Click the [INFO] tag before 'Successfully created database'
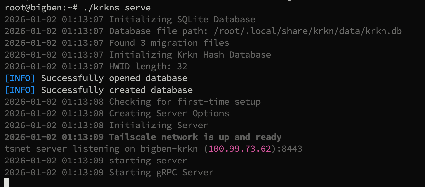425x187 pixels. [20, 90]
